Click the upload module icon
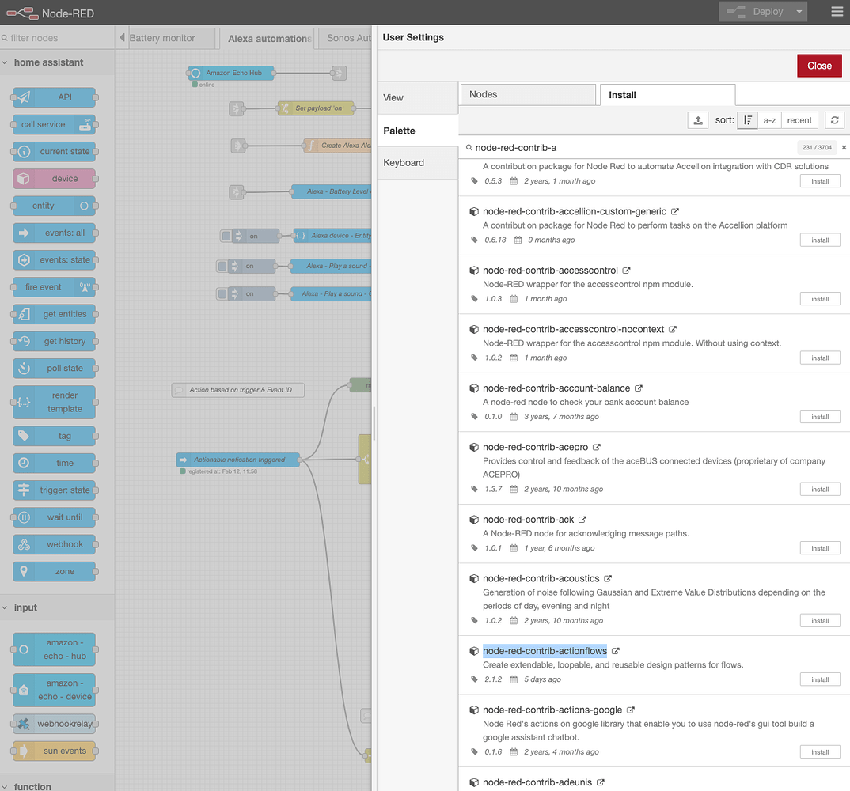Viewport: 850px width, 791px height. pyautogui.click(x=698, y=120)
